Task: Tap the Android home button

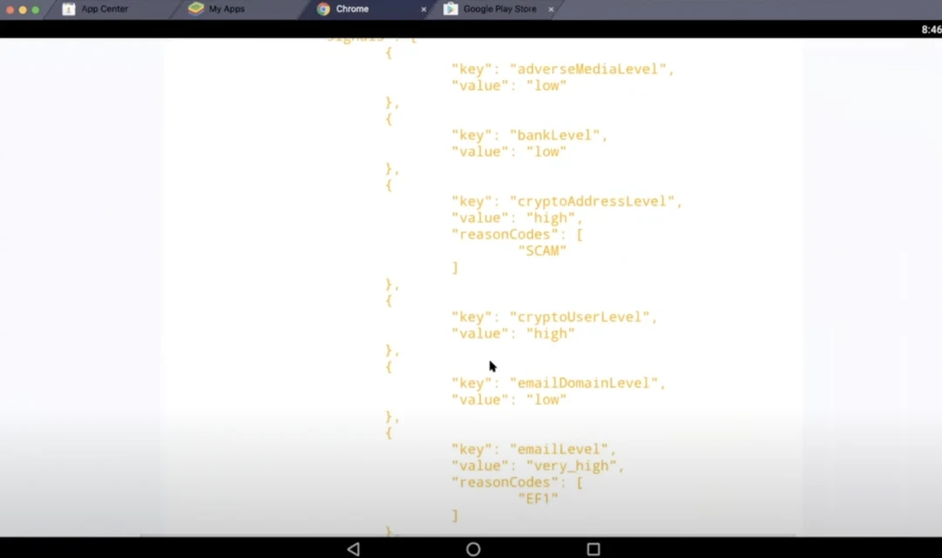Action: pyautogui.click(x=474, y=549)
